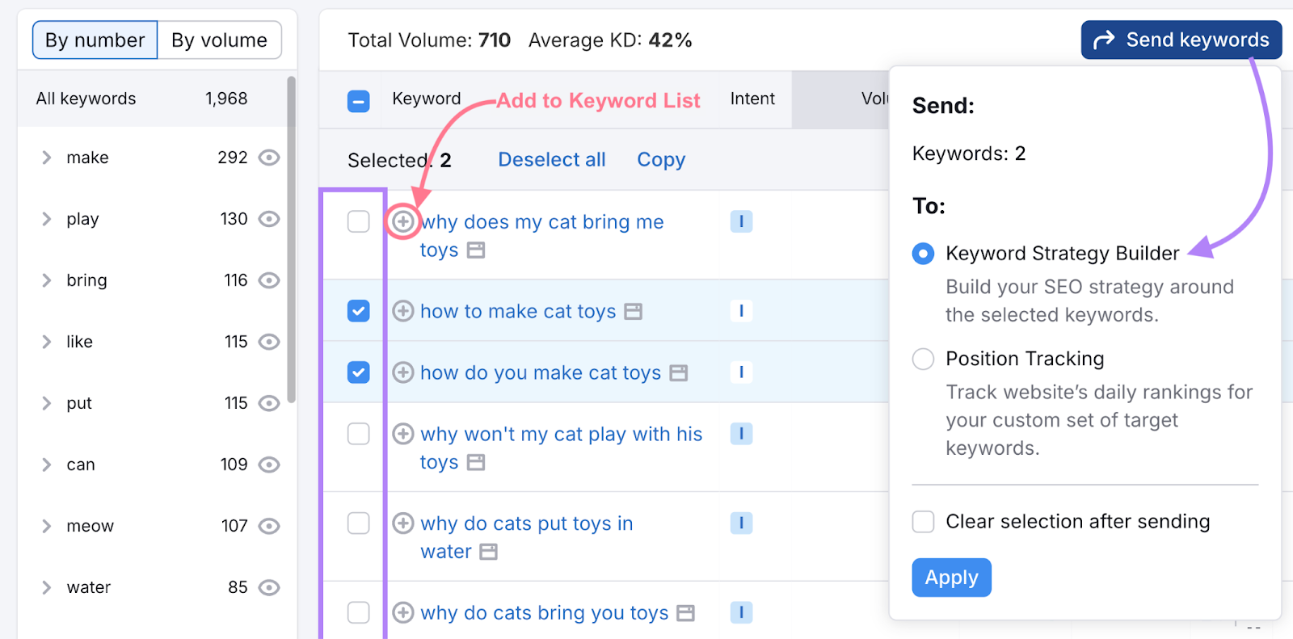Image resolution: width=1293 pixels, height=639 pixels.
Task: Sort by Intent column header
Action: pyautogui.click(x=752, y=99)
